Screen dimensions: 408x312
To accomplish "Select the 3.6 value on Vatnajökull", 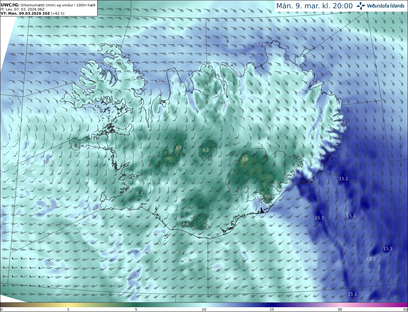I will coord(245,159).
